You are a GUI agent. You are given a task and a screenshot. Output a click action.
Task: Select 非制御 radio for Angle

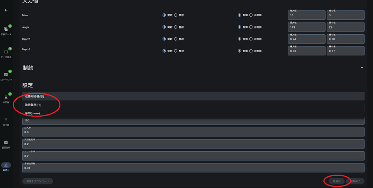click(251, 27)
